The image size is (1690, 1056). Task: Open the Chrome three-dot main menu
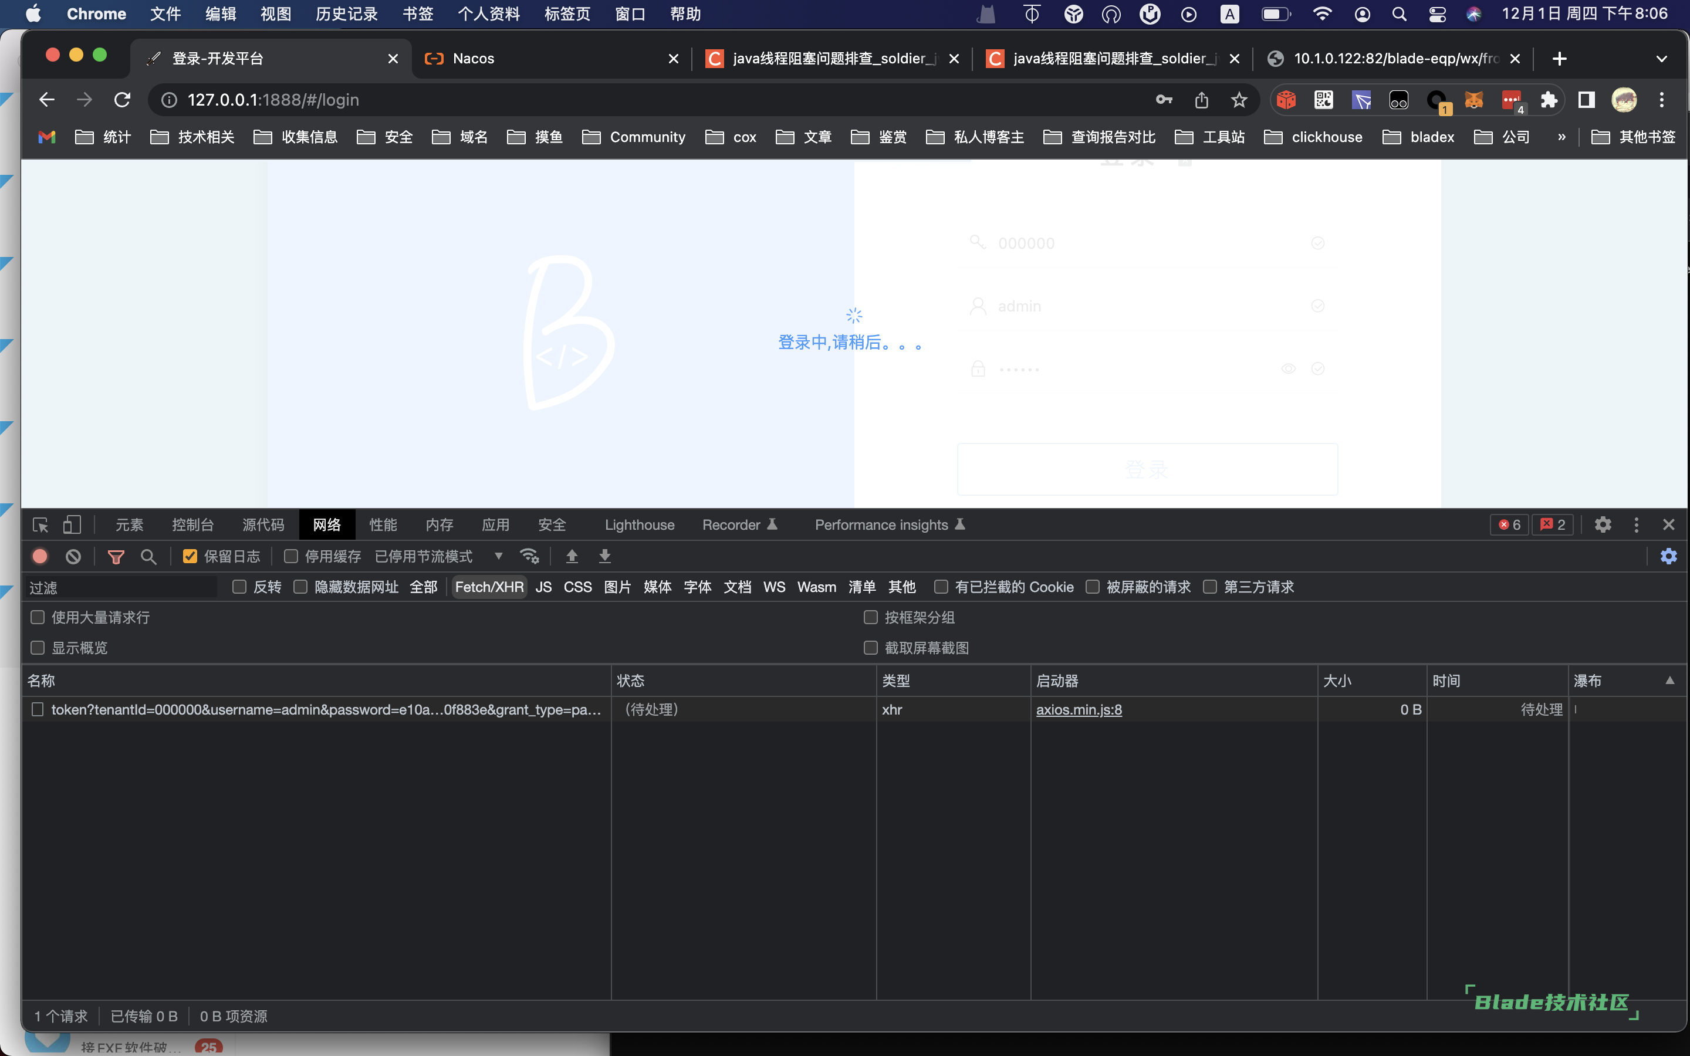1661,100
